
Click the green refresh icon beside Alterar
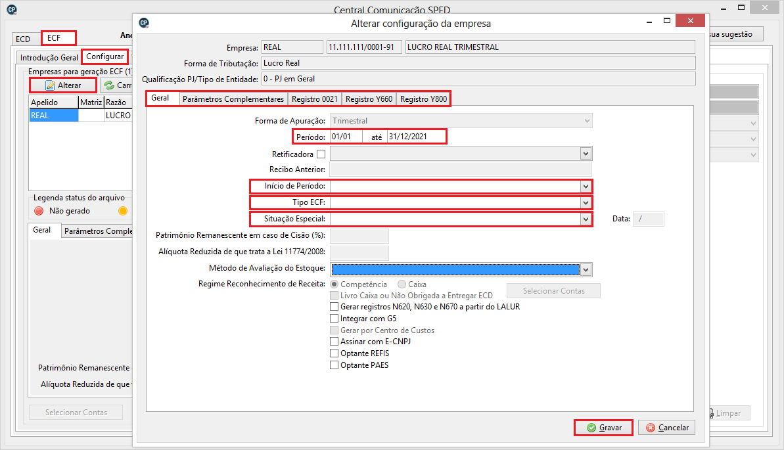pos(109,85)
